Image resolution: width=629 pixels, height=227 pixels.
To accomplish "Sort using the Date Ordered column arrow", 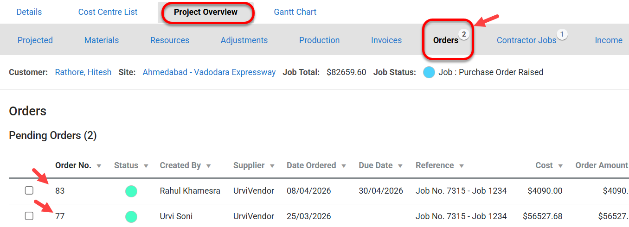I will point(344,166).
